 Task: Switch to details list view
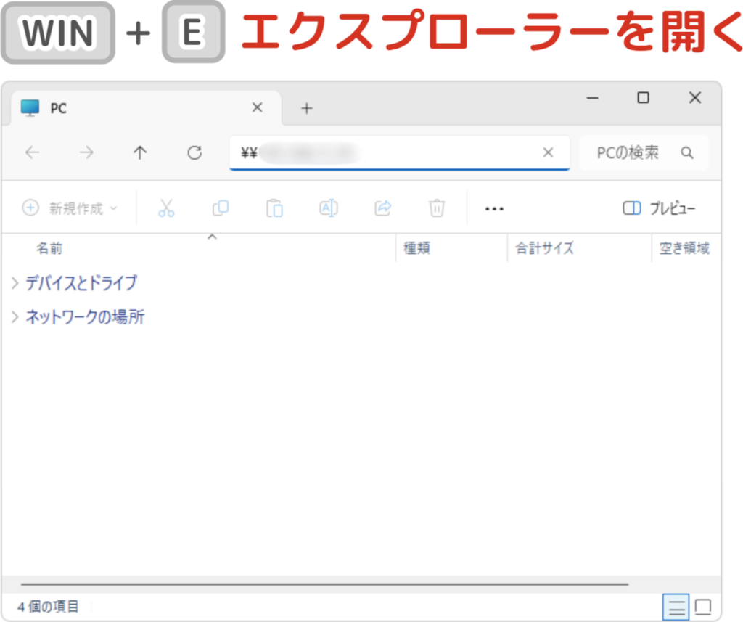tap(676, 606)
